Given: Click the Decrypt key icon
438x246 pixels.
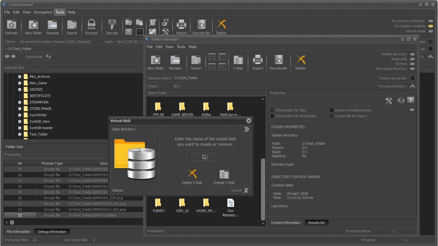Looking at the screenshot, I should click(x=112, y=25).
